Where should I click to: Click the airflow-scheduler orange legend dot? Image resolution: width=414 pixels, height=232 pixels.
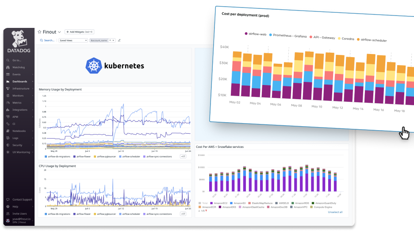click(x=358, y=39)
